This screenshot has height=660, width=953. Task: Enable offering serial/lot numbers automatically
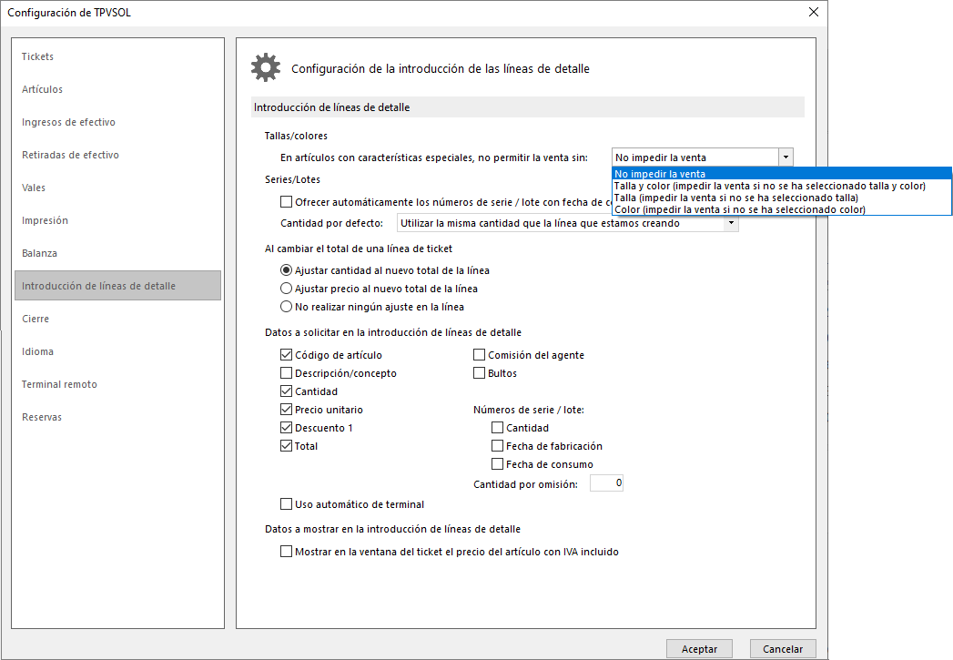[x=287, y=202]
